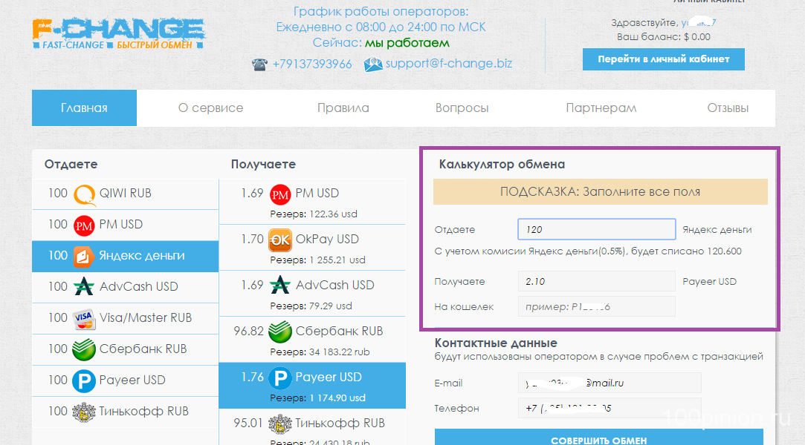The image size is (805, 445).
Task: Click the Резерв: 34 183.22 rub text
Action: (x=320, y=352)
